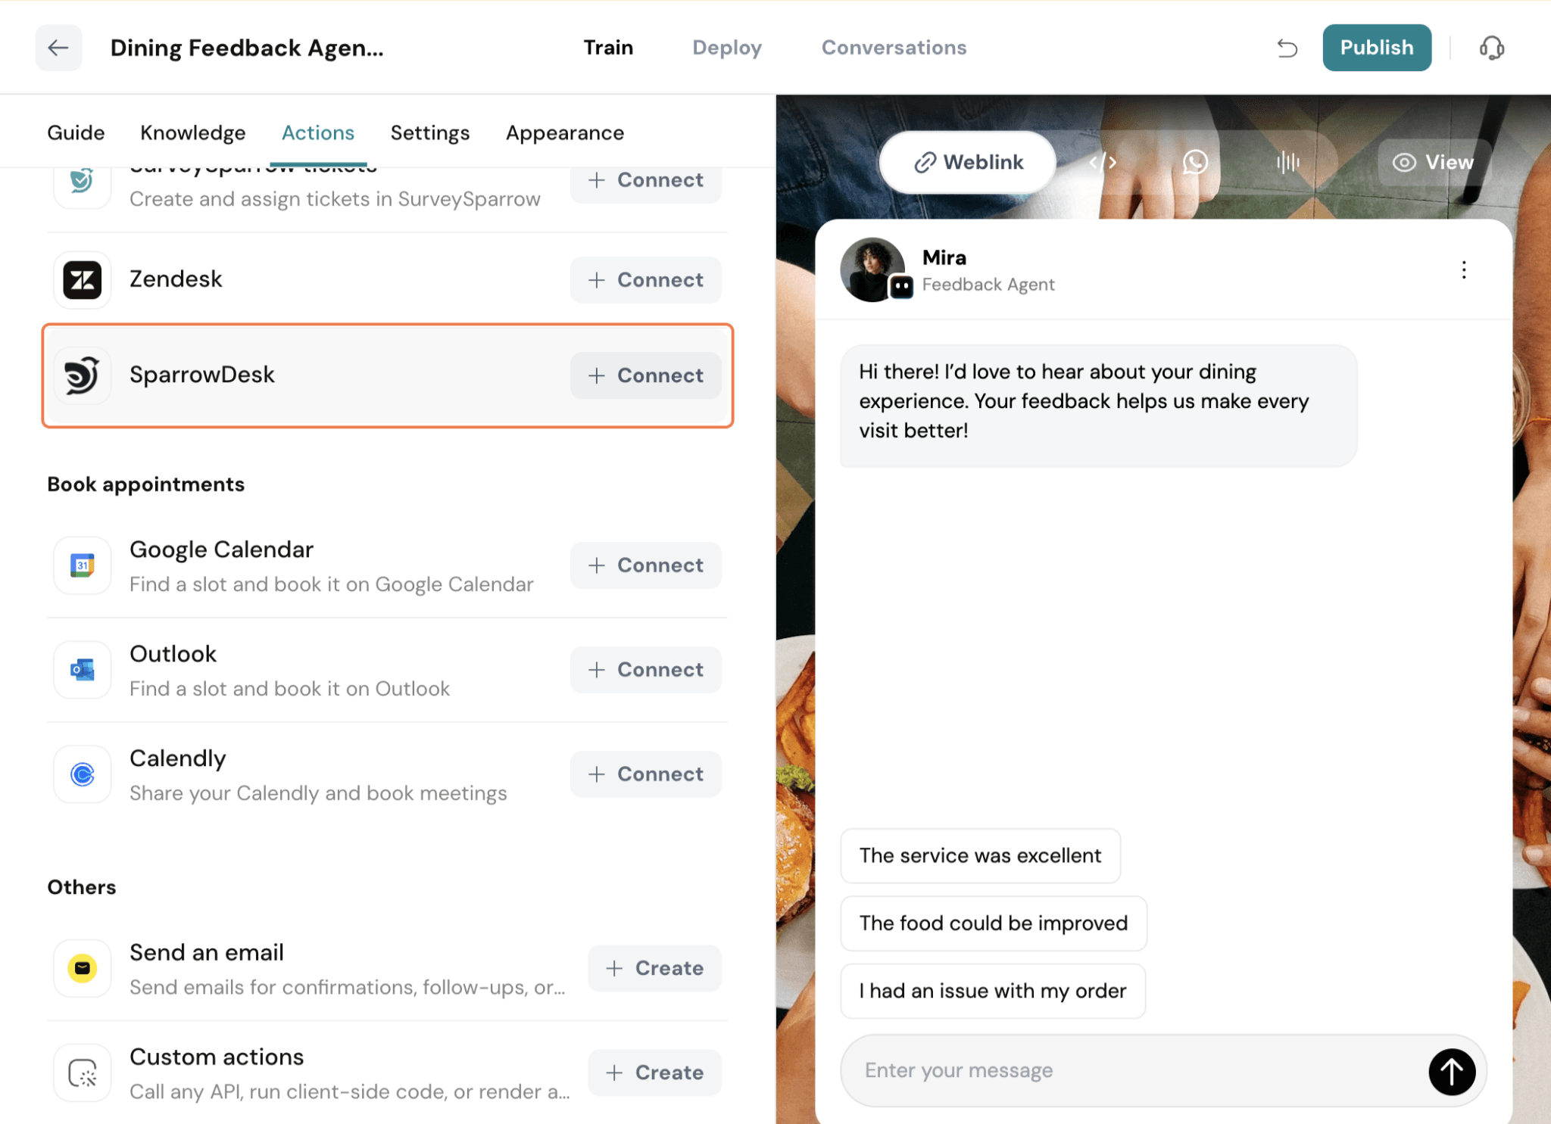Click the send message arrow button
Screen dimensions: 1551x1124
click(x=1451, y=1071)
